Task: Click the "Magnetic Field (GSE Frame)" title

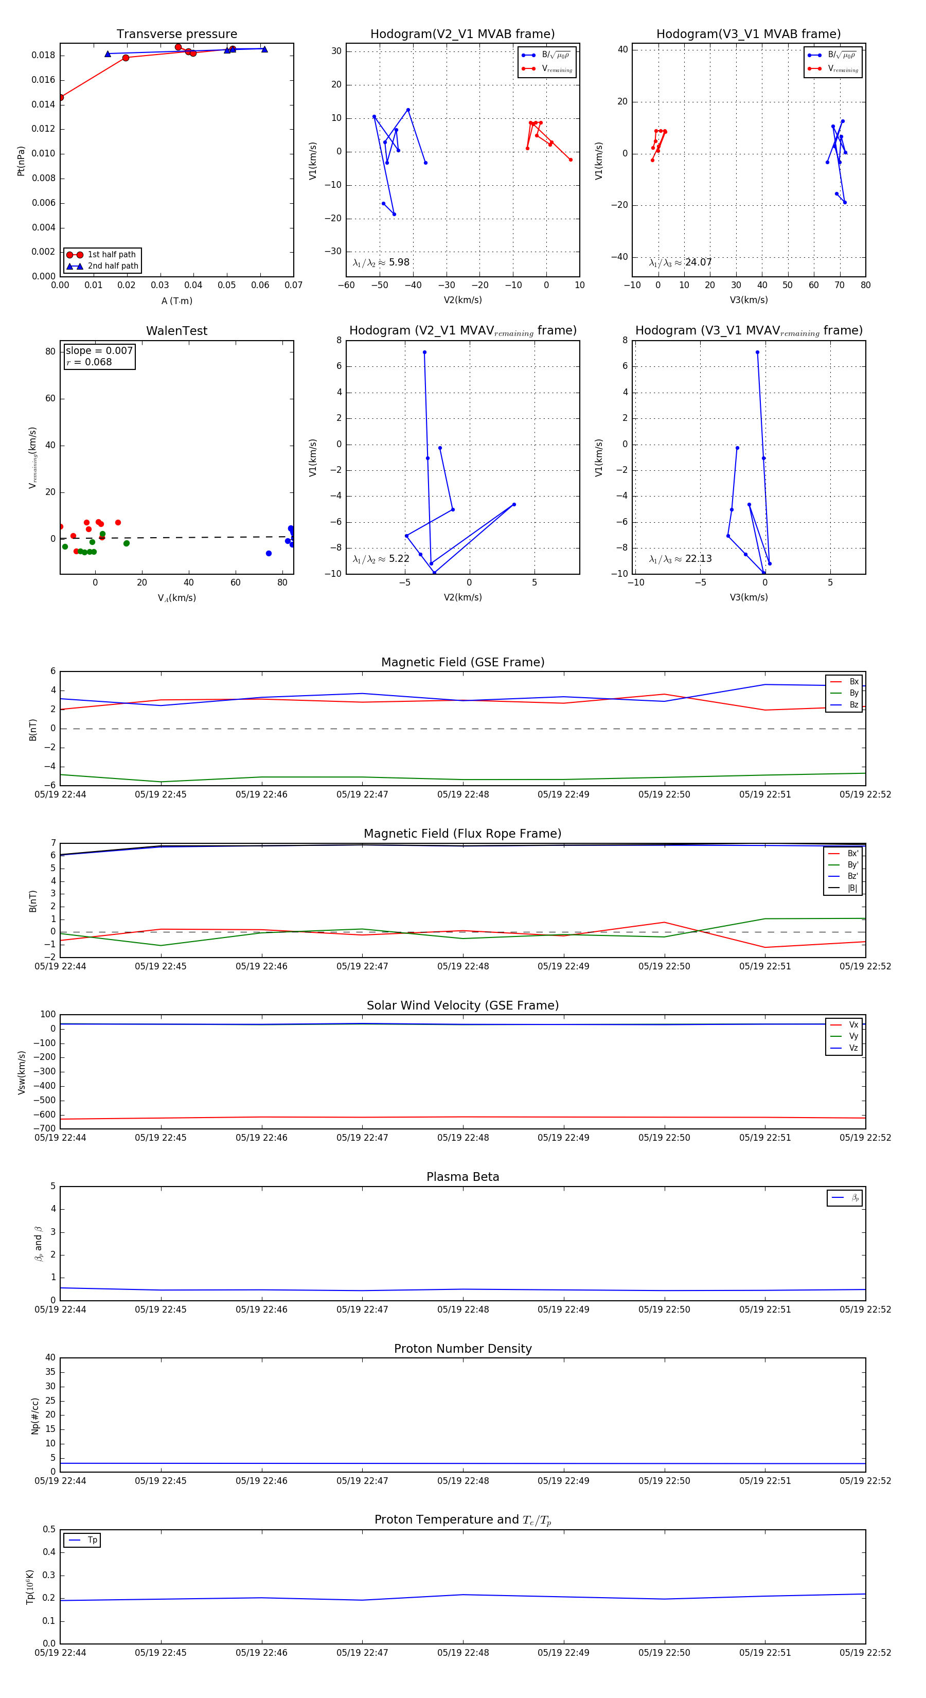Action: [462, 662]
